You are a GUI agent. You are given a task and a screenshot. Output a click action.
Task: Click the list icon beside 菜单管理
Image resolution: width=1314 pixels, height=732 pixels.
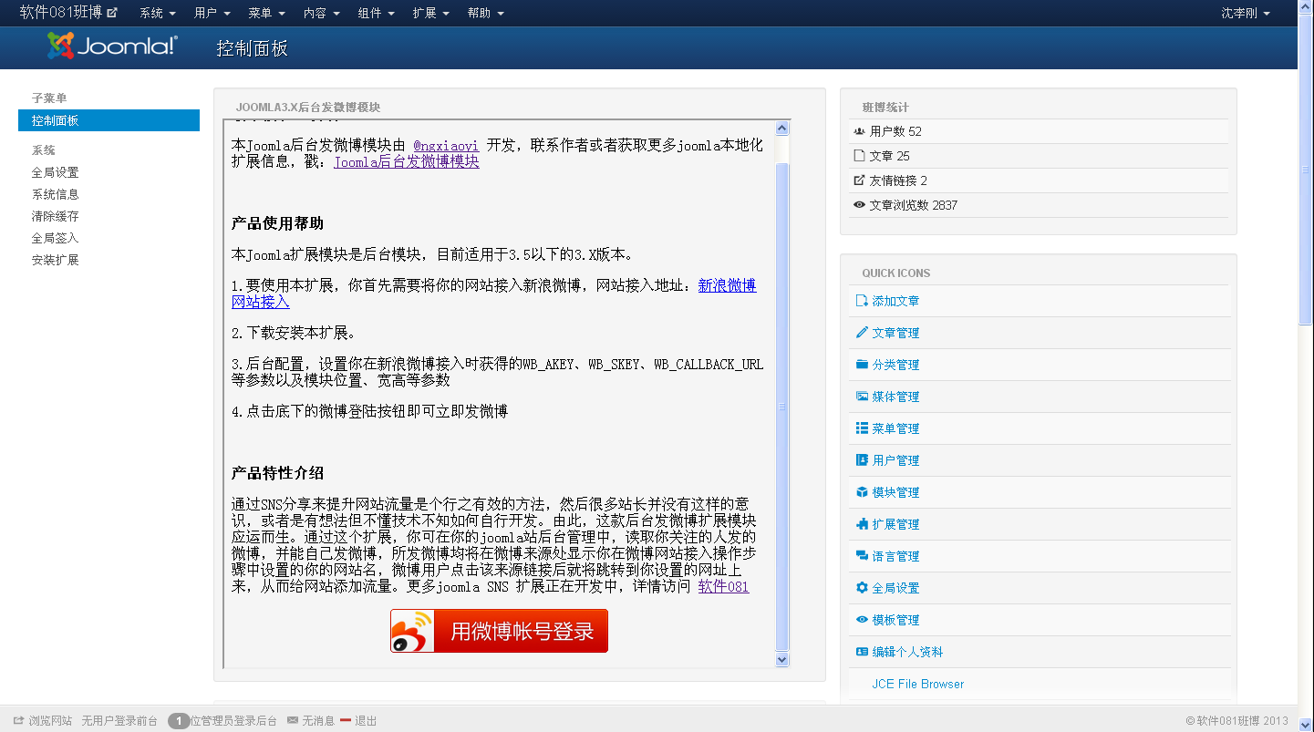(x=862, y=428)
